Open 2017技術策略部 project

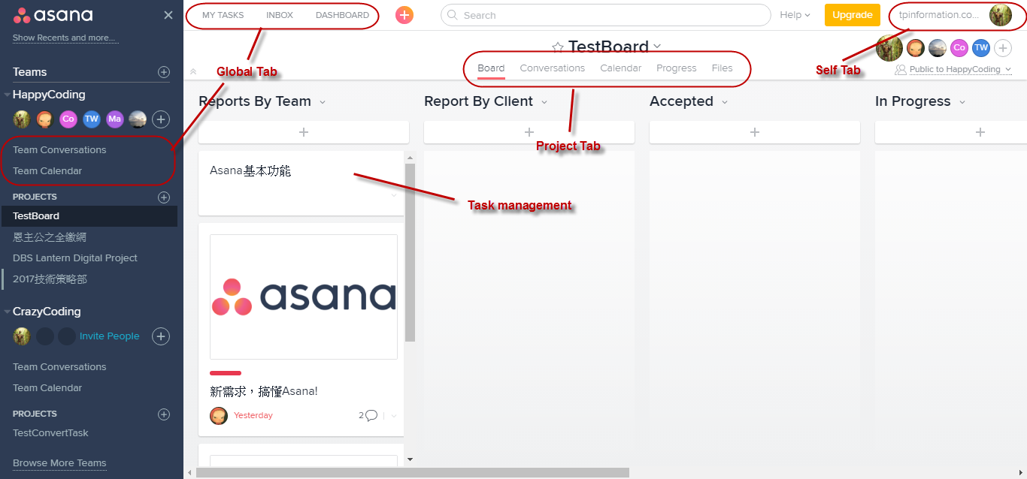pyautogui.click(x=50, y=279)
